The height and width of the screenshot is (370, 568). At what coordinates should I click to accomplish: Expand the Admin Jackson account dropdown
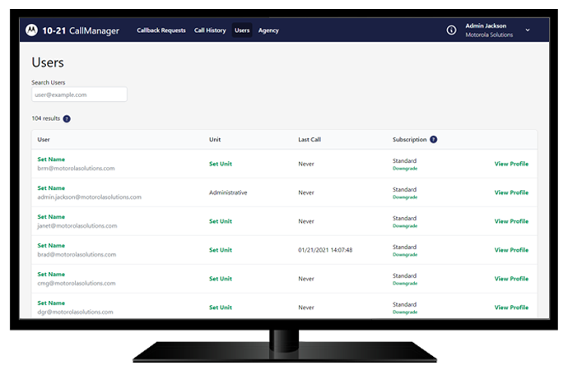click(528, 30)
